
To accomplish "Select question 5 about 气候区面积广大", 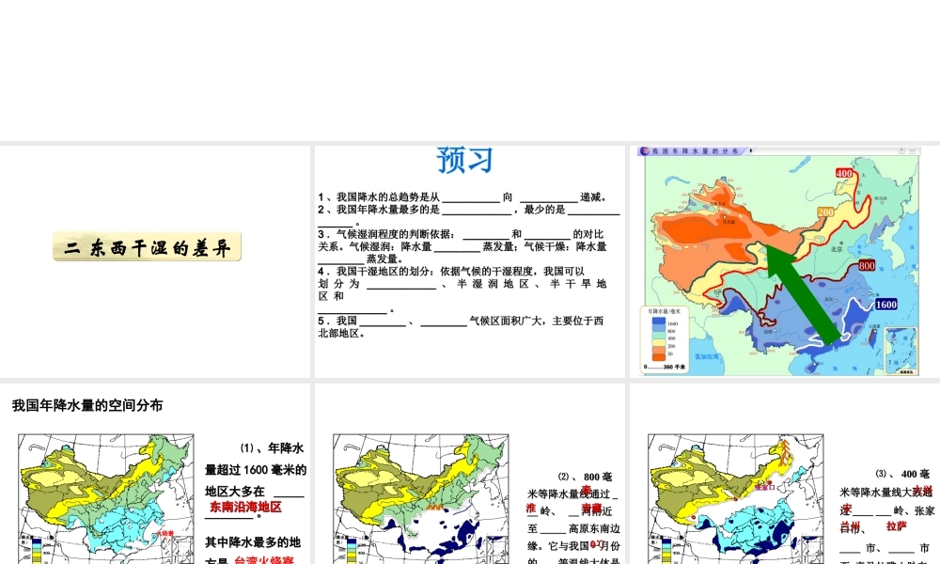I will (461, 327).
